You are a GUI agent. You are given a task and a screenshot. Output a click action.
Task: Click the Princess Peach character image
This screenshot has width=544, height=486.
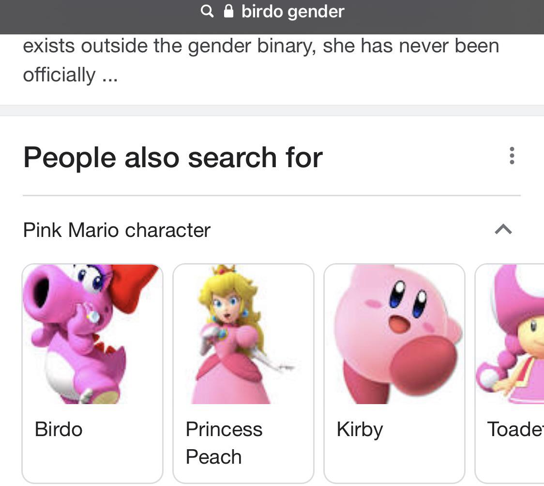243,334
